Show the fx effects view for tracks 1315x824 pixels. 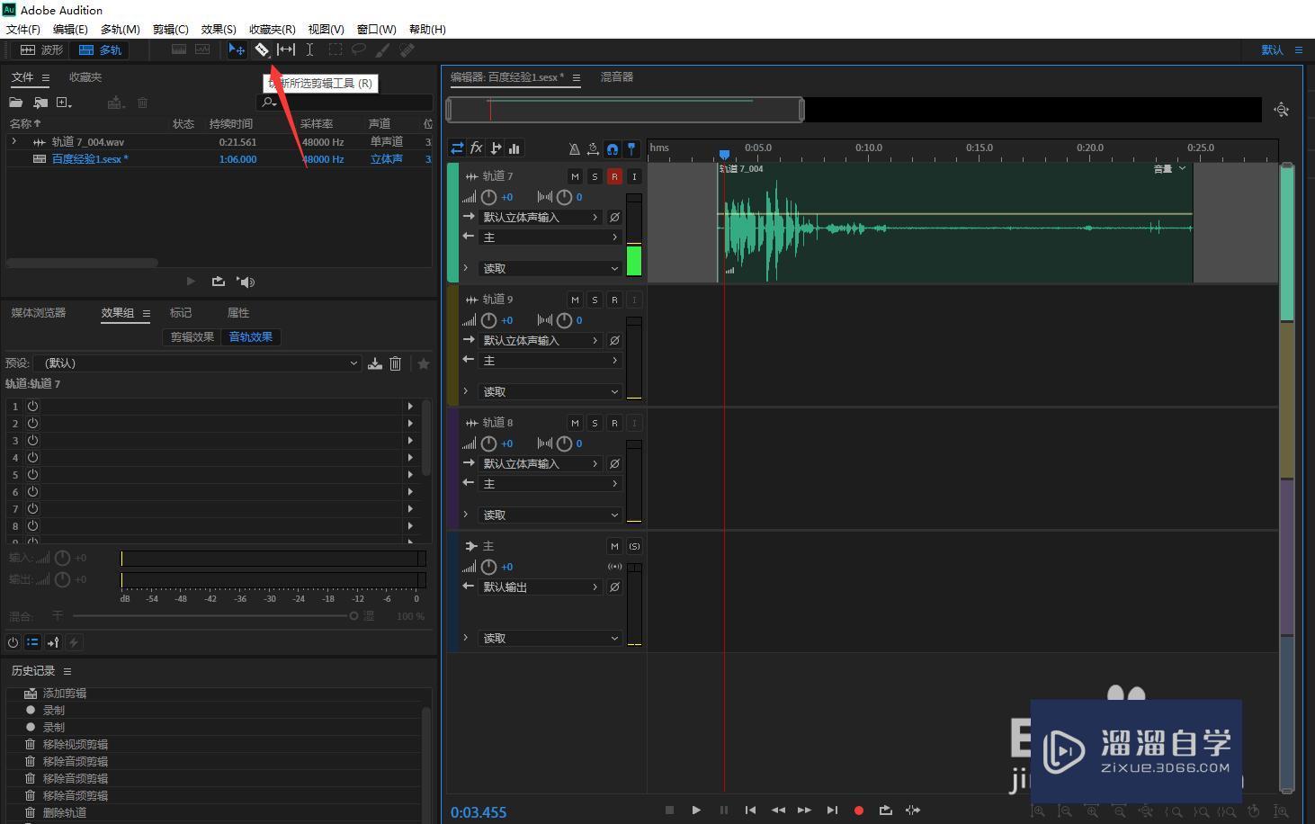[477, 148]
